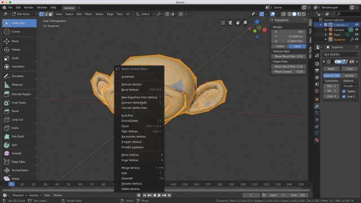Select the Poly Build tool
The width and height of the screenshot is (361, 203).
tap(19, 136)
